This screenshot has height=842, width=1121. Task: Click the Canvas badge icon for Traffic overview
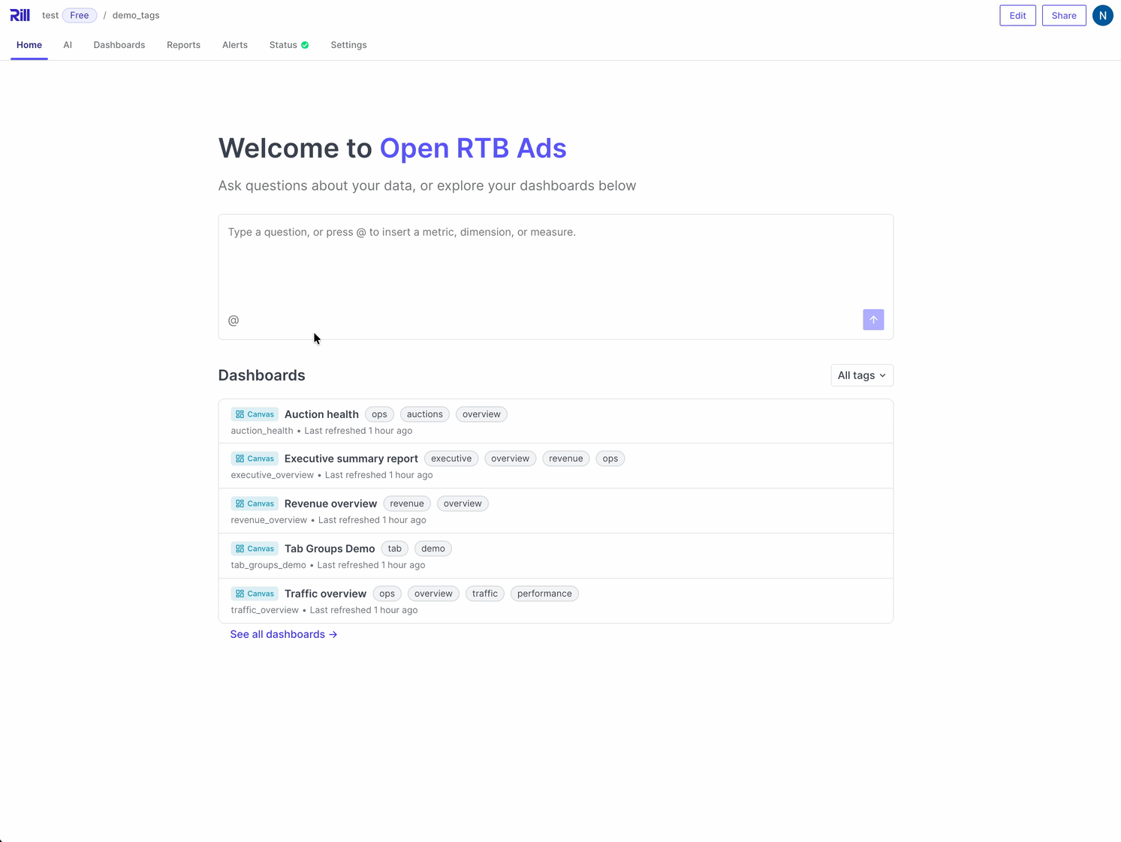click(x=240, y=594)
